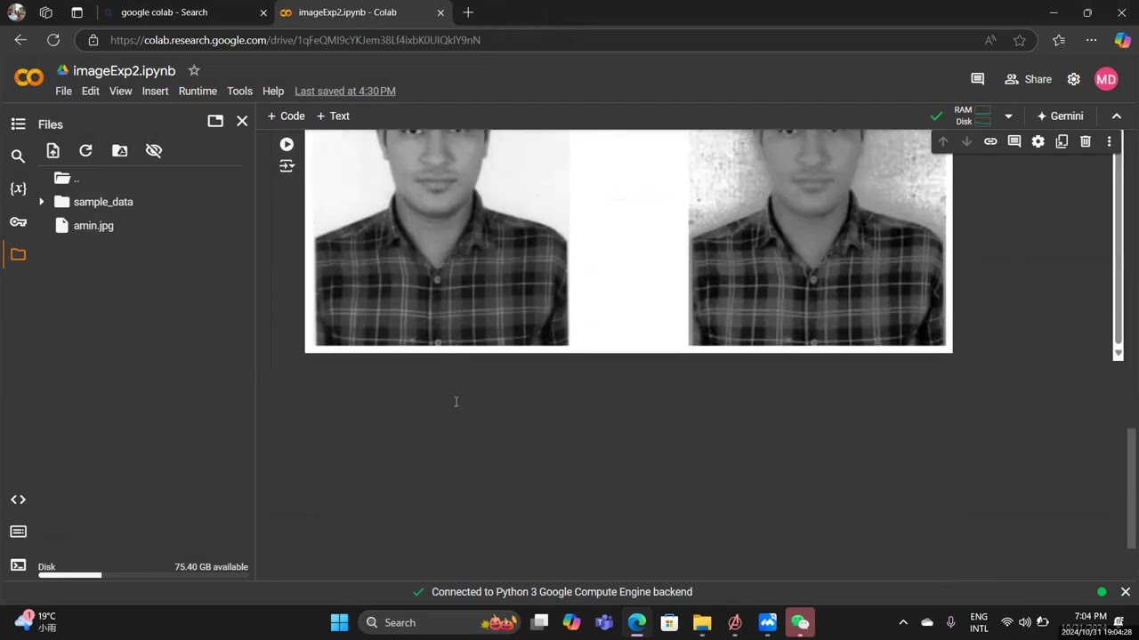Open code snippets panel
The height and width of the screenshot is (640, 1139).
[x=18, y=500]
